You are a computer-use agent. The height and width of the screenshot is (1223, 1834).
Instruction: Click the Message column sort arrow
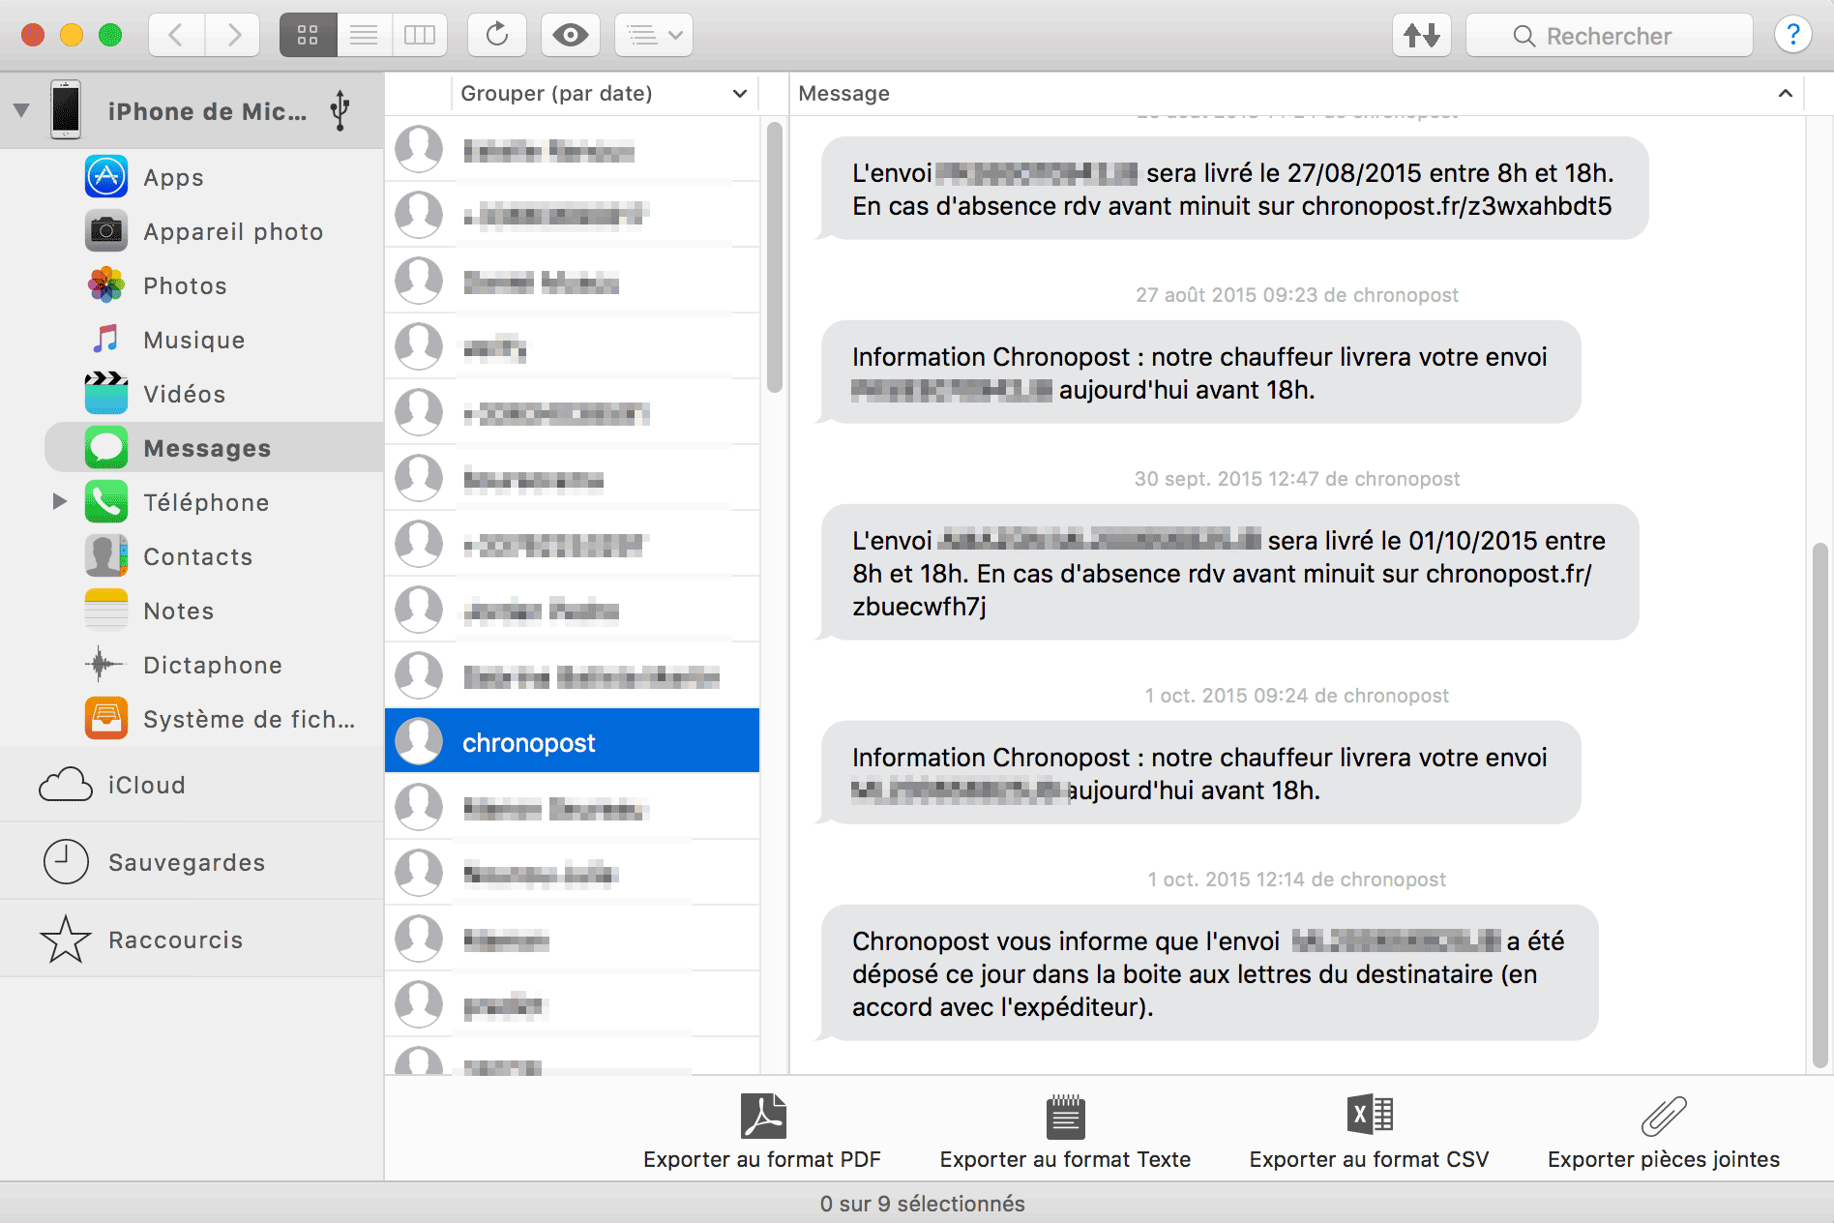pos(1786,94)
